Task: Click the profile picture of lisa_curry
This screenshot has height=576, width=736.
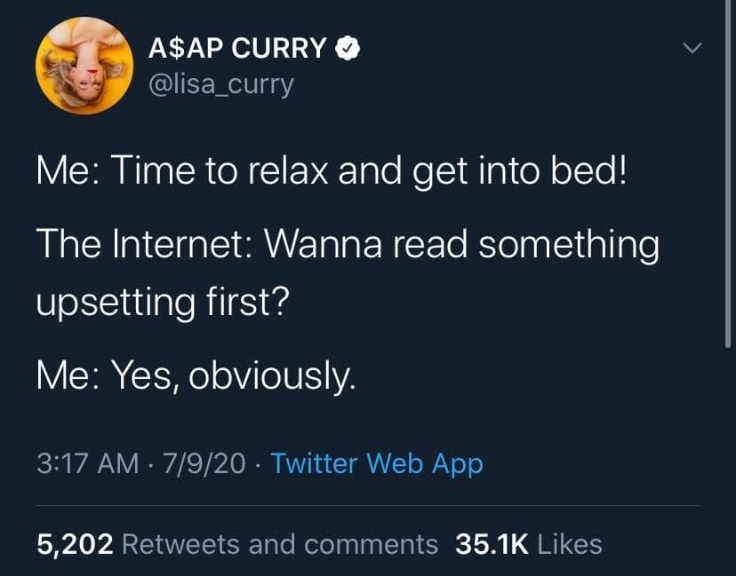Action: click(84, 66)
